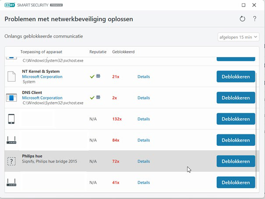This screenshot has width=265, height=199.
Task: Click Microsoft Corporation link under NT Kernel
Action: pos(42,77)
